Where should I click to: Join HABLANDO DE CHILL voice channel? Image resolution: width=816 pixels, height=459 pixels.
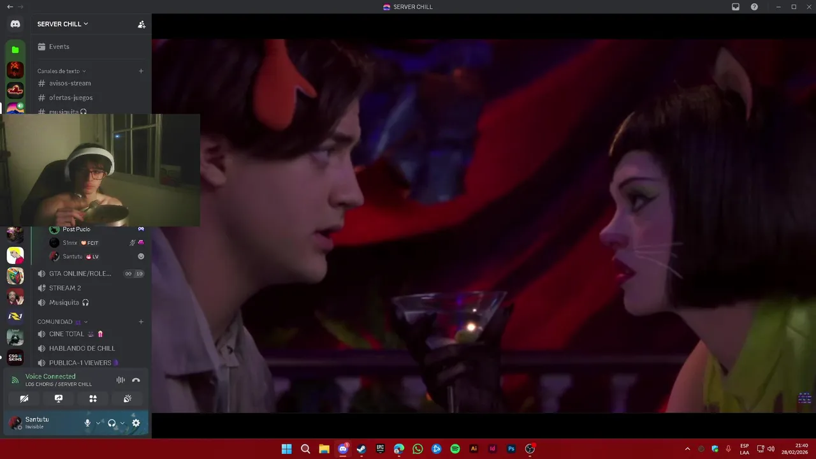pyautogui.click(x=91, y=349)
